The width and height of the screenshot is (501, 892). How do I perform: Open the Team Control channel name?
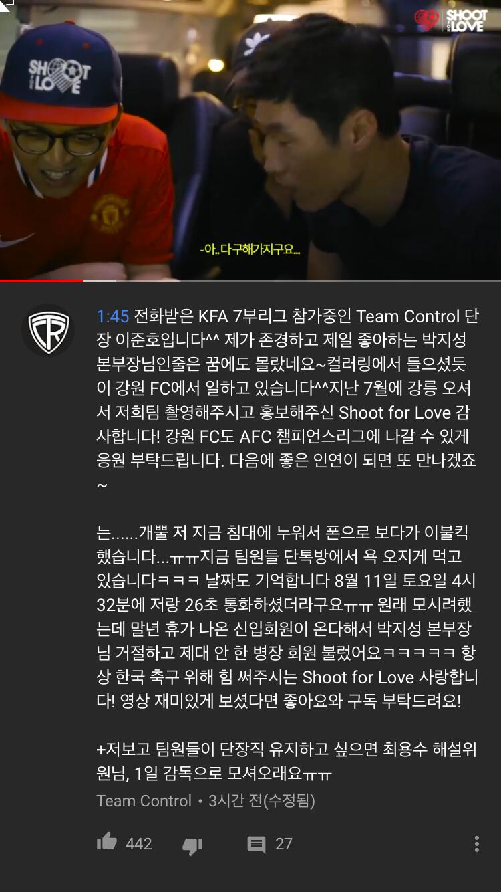click(x=144, y=801)
